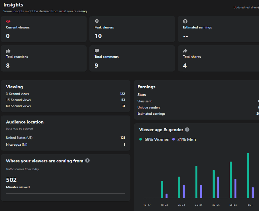This screenshot has height=211, width=259.
Task: Click the green Women legend dot
Action: click(141, 139)
